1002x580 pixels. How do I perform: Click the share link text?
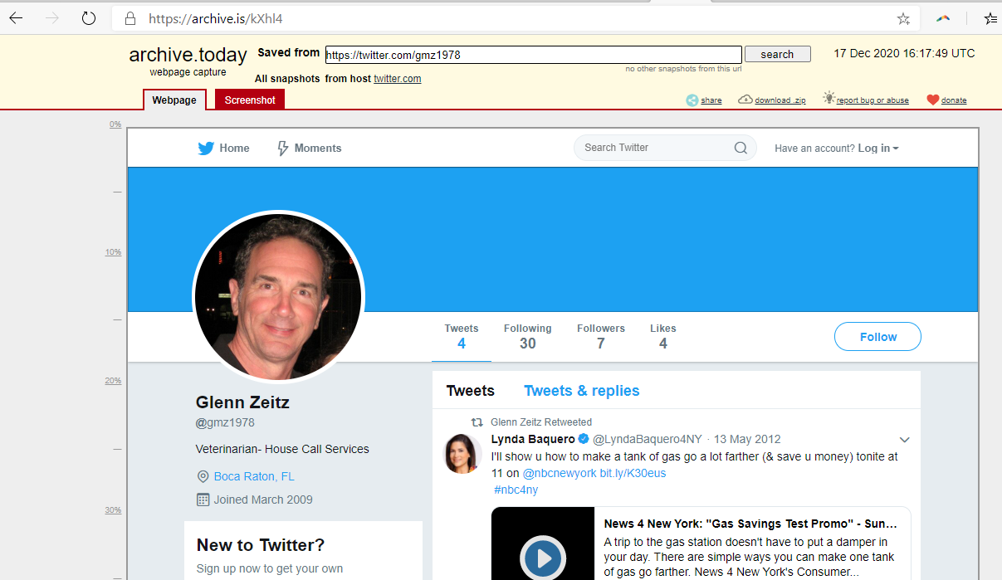(x=711, y=100)
